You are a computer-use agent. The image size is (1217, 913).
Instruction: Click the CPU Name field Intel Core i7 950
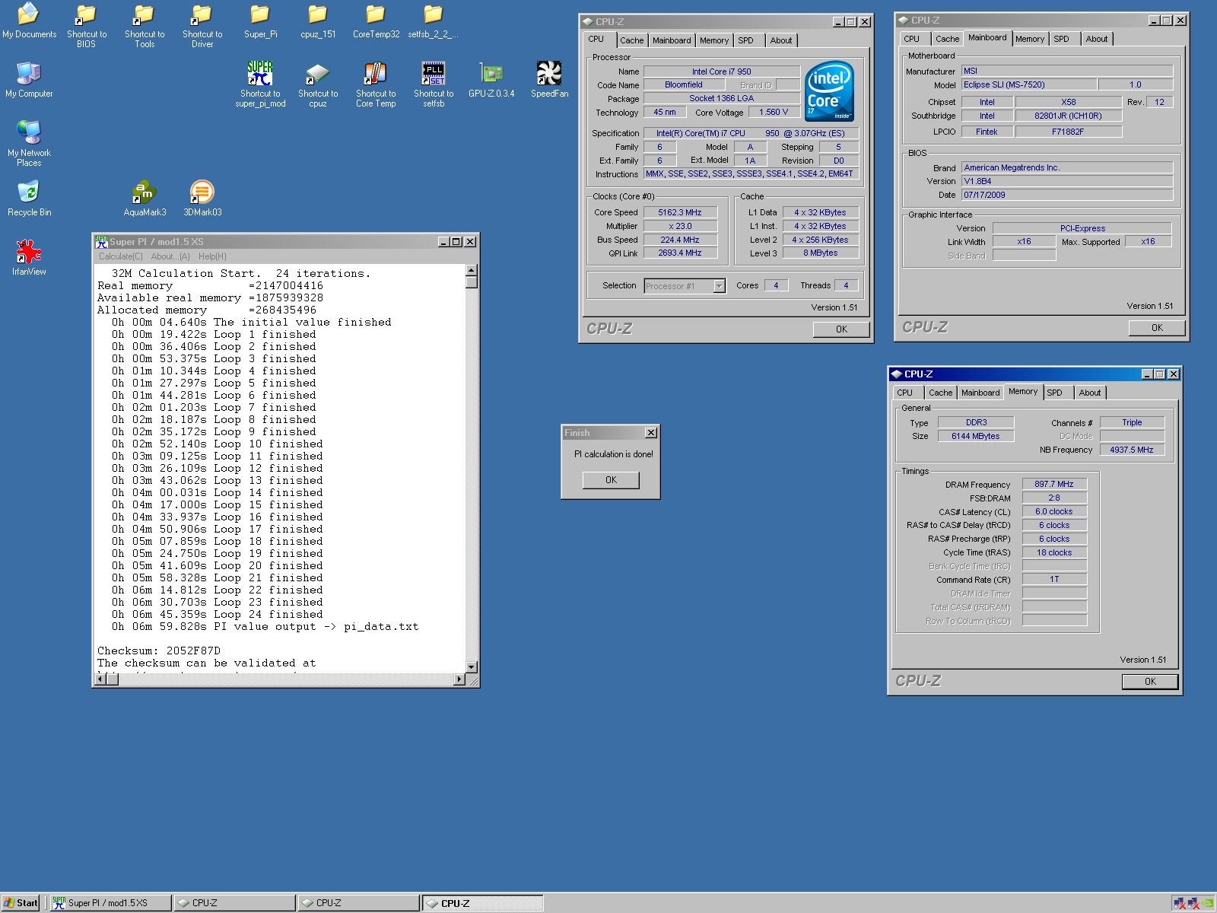722,72
